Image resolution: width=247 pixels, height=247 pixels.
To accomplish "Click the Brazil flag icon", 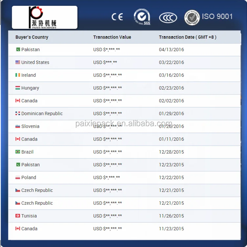I will tap(18, 152).
